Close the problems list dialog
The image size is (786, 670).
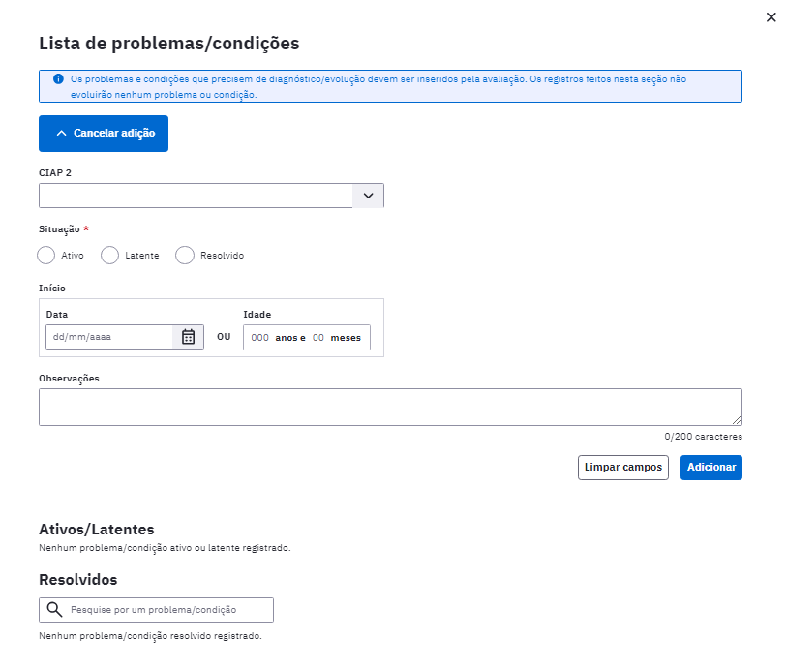coord(771,17)
